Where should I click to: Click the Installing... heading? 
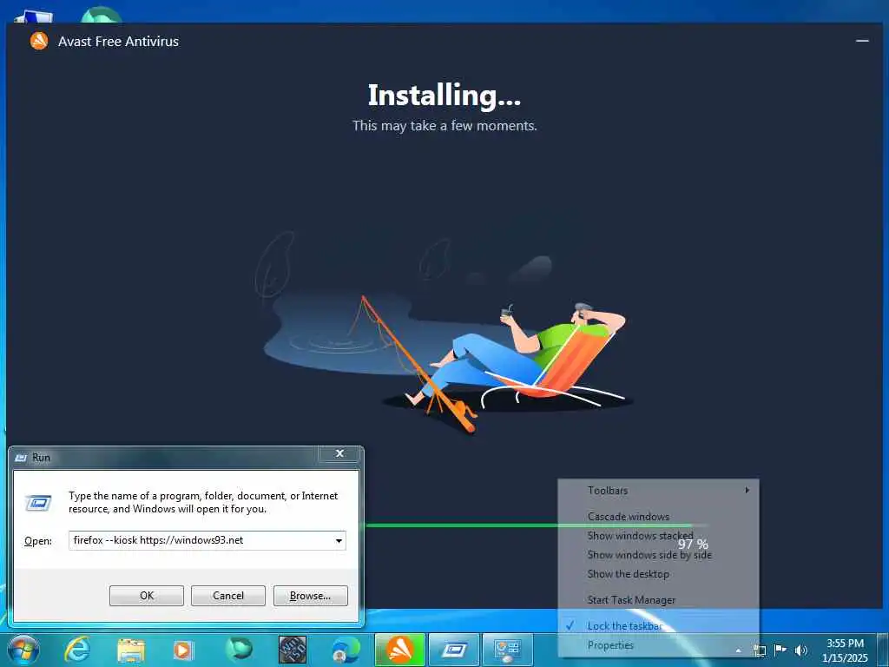[444, 96]
